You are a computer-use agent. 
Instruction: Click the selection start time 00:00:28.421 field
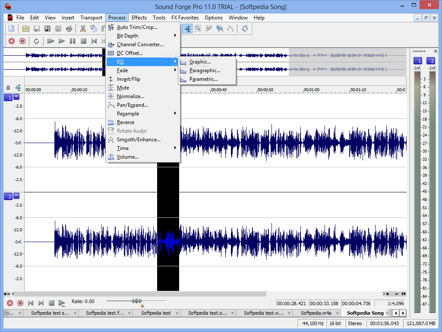click(291, 303)
